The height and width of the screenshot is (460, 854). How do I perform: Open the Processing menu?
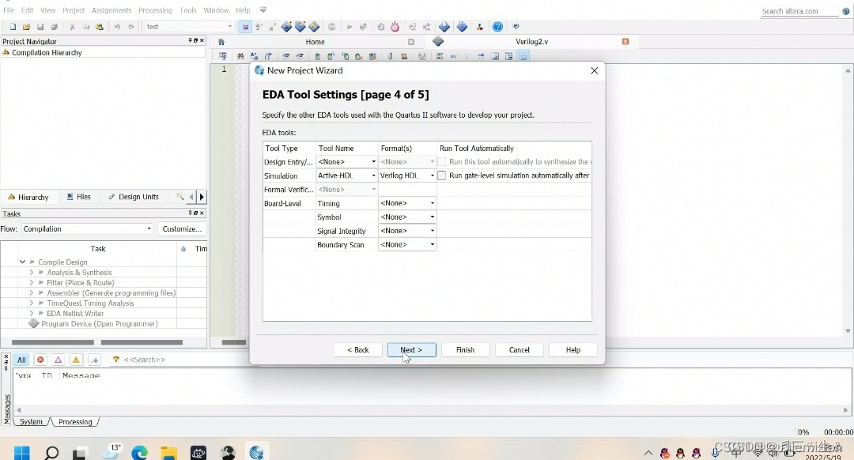(155, 10)
